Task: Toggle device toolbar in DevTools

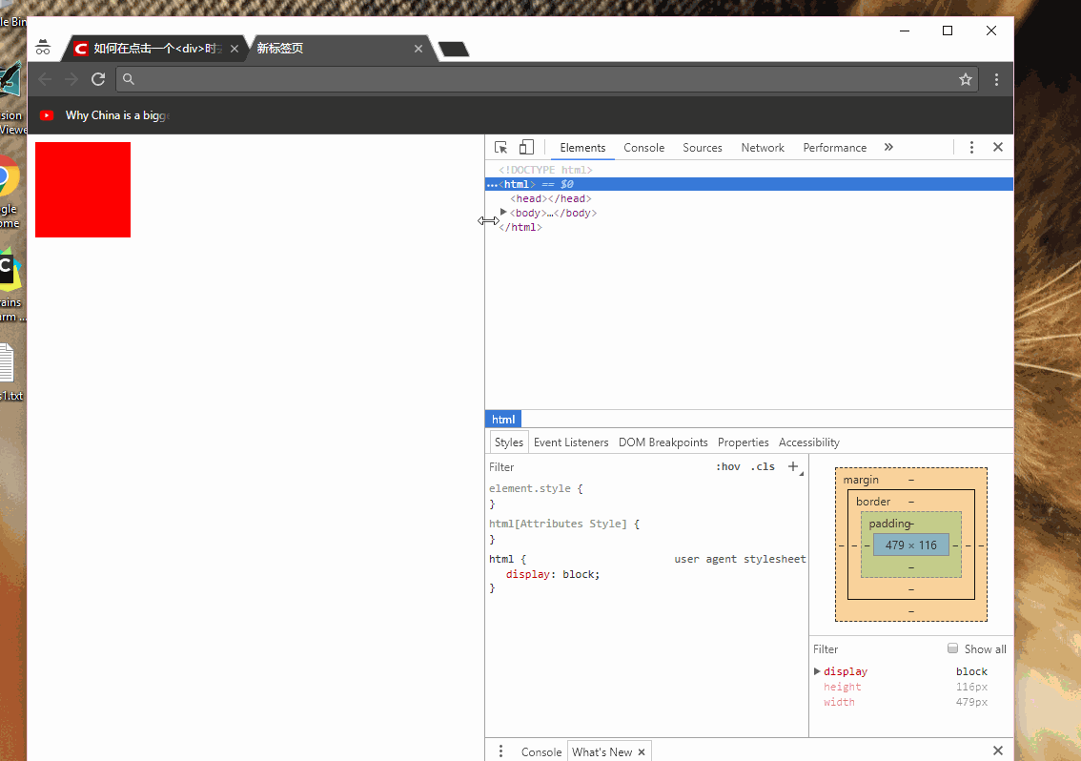Action: pyautogui.click(x=526, y=148)
